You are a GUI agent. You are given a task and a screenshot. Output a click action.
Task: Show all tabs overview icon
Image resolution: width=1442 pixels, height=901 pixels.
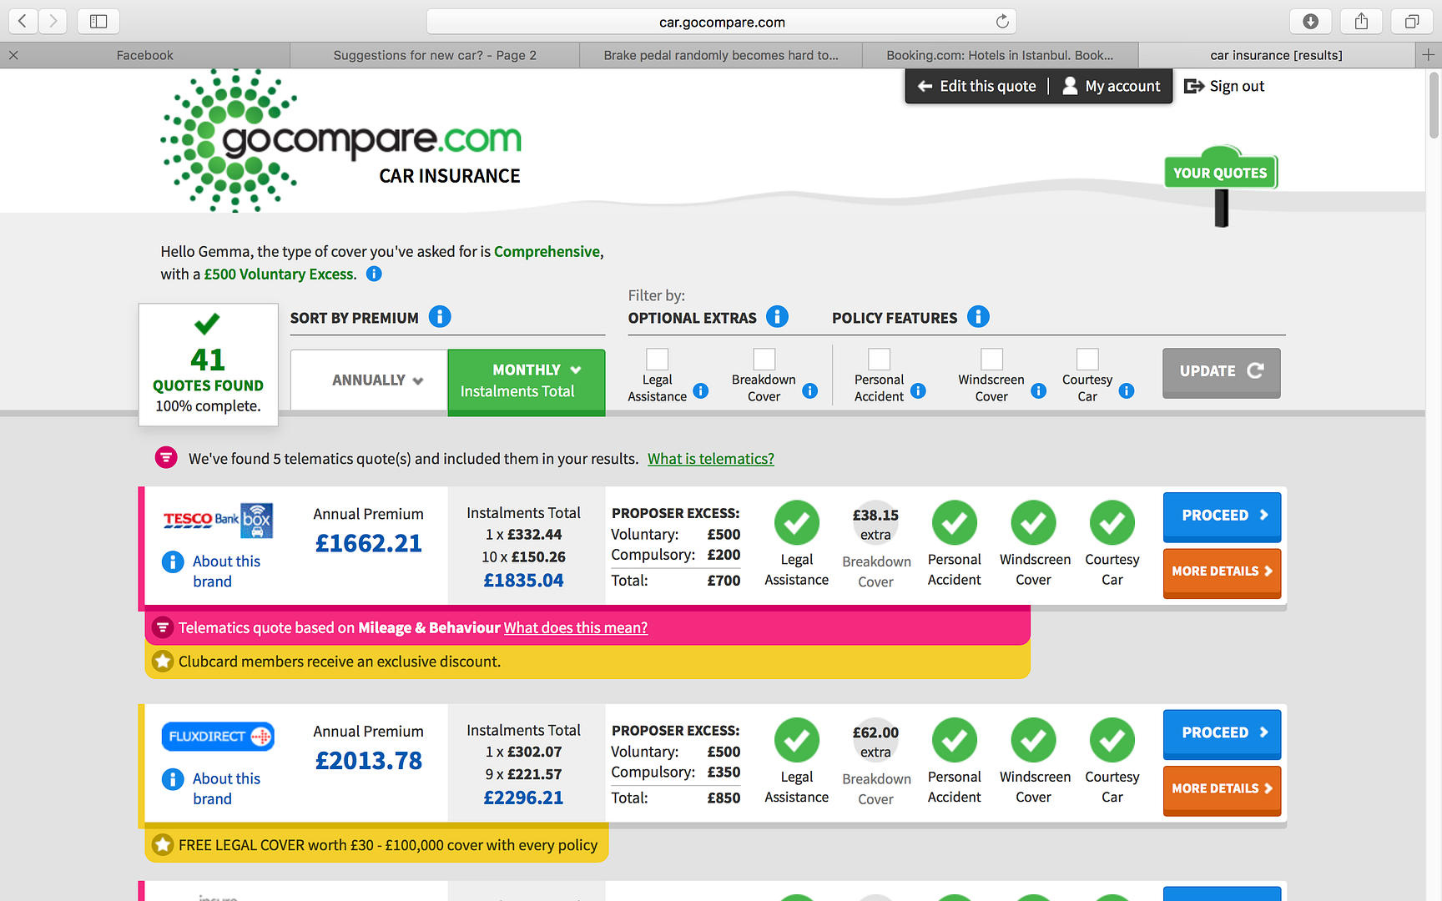[1412, 21]
